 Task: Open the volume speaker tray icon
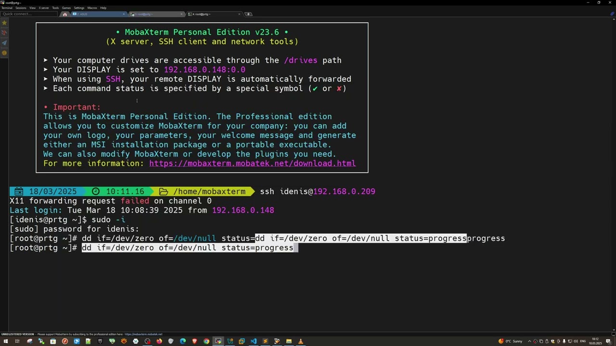576,341
